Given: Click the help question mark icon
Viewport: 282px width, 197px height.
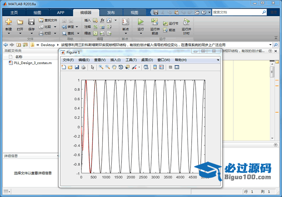Looking at the screenshot, I should click(x=204, y=12).
